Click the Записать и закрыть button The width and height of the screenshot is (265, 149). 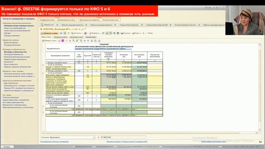coord(49,33)
